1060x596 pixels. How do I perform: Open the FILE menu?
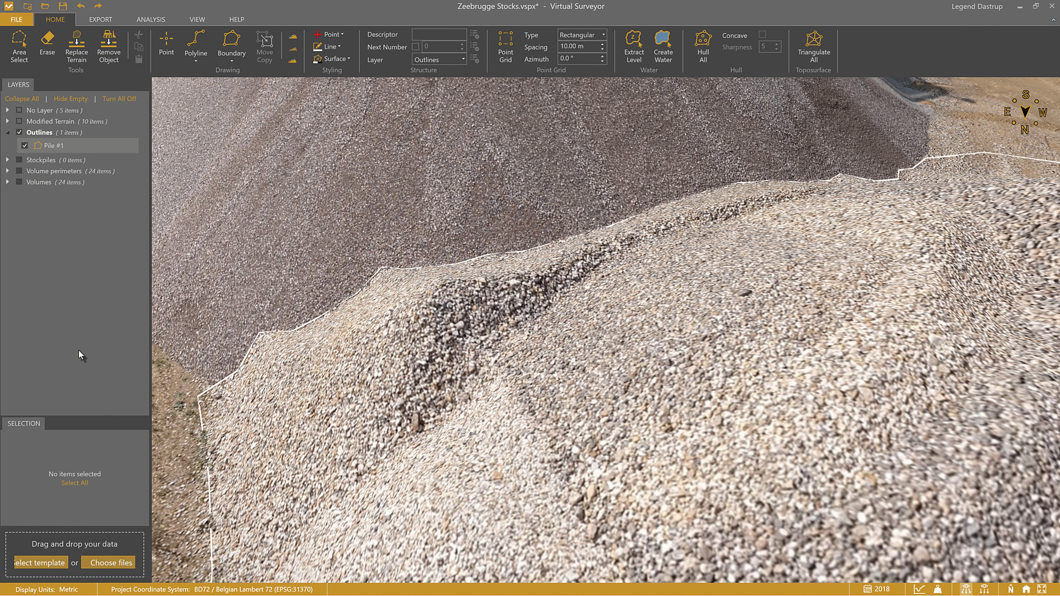[16, 19]
